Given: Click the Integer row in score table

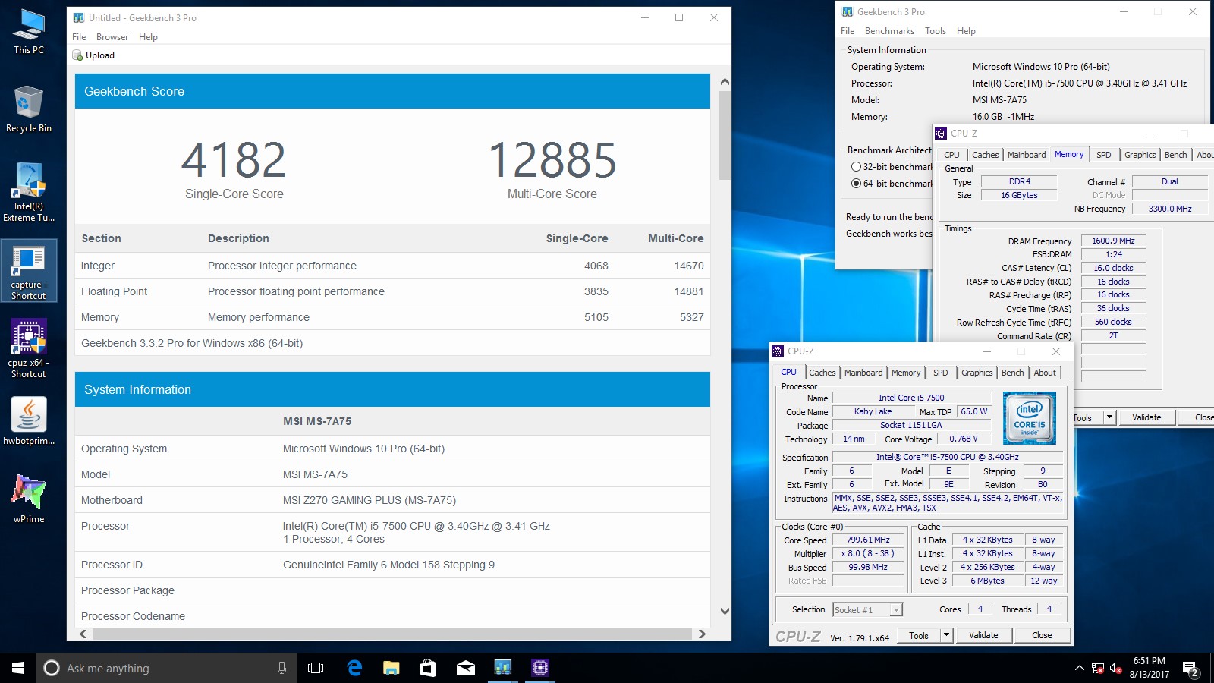Looking at the screenshot, I should 392,266.
